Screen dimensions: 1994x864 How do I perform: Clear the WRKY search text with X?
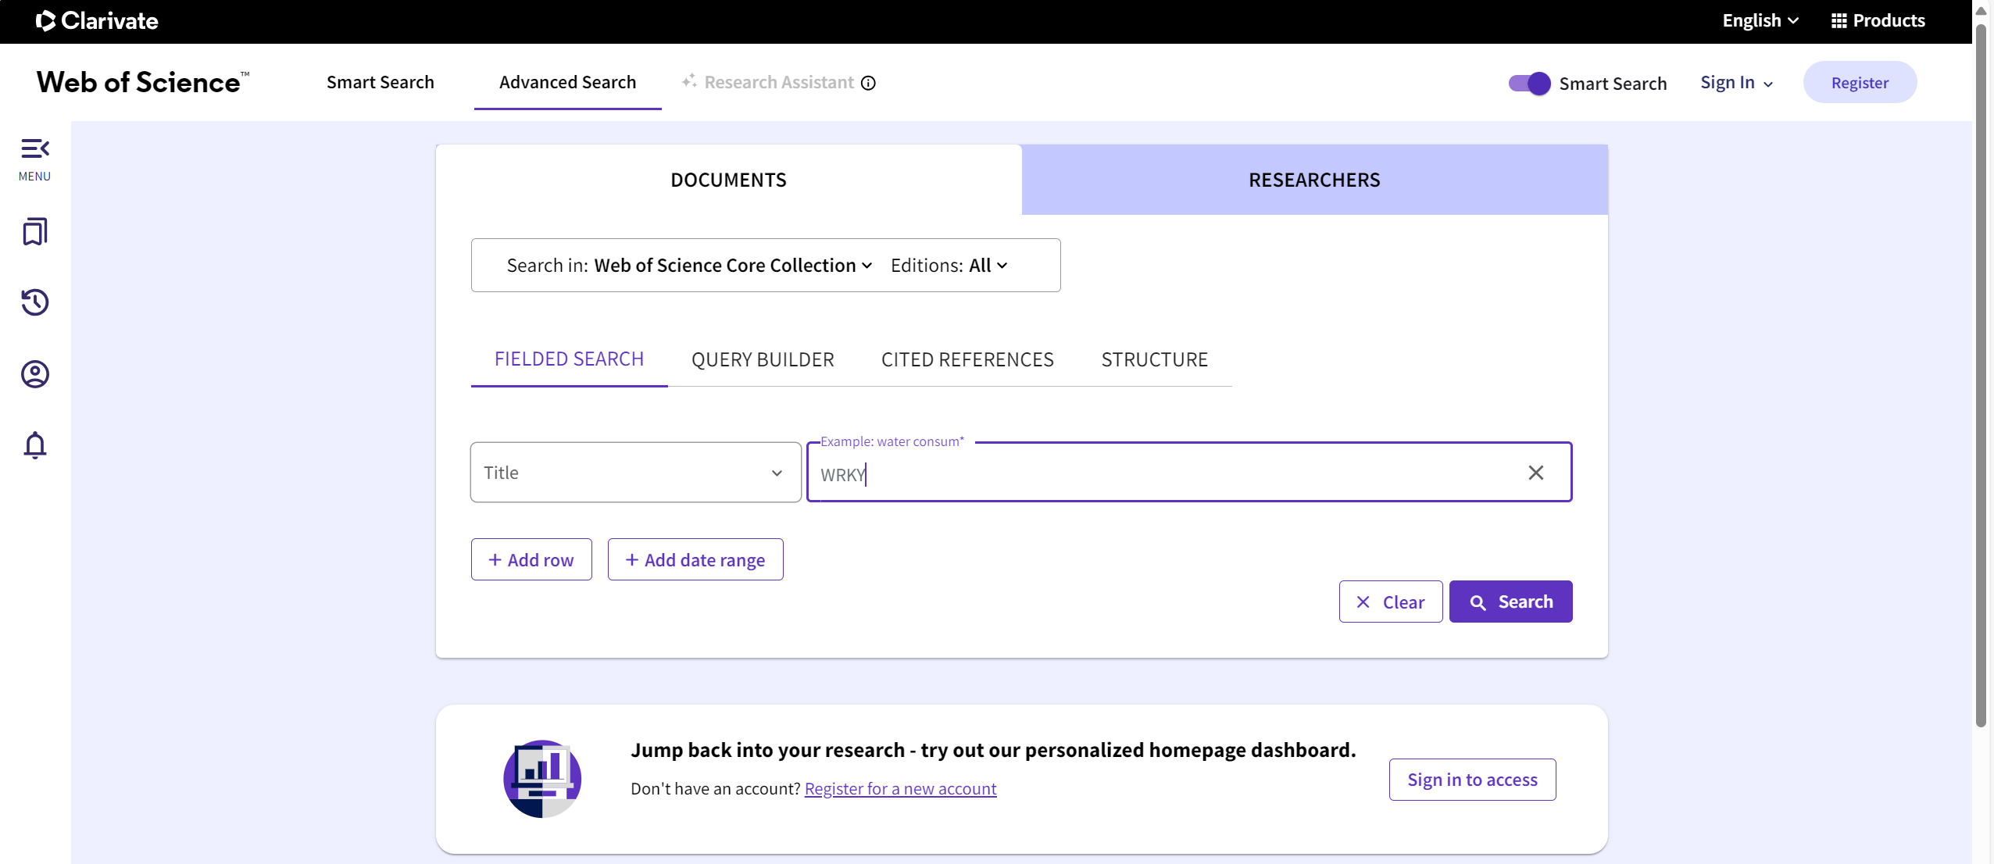click(1535, 473)
